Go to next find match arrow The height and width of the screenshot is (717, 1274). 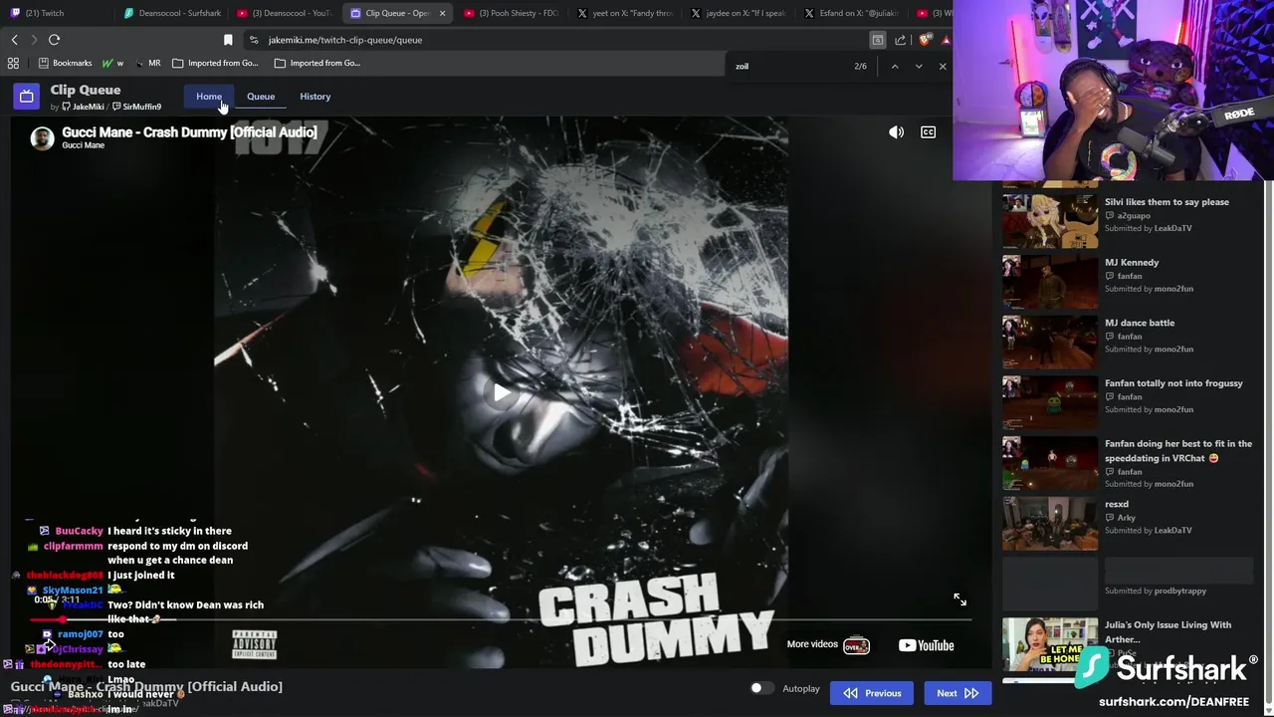pos(919,66)
